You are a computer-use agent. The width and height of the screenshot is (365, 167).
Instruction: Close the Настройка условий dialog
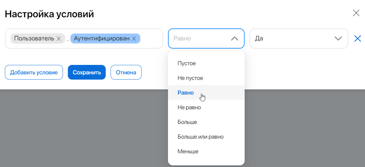356,13
